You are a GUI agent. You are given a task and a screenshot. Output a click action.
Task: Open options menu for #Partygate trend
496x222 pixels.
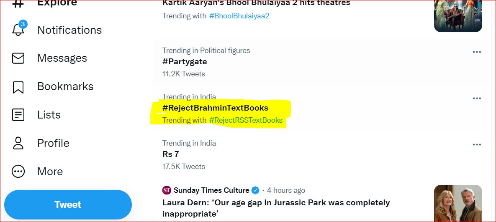477,52
